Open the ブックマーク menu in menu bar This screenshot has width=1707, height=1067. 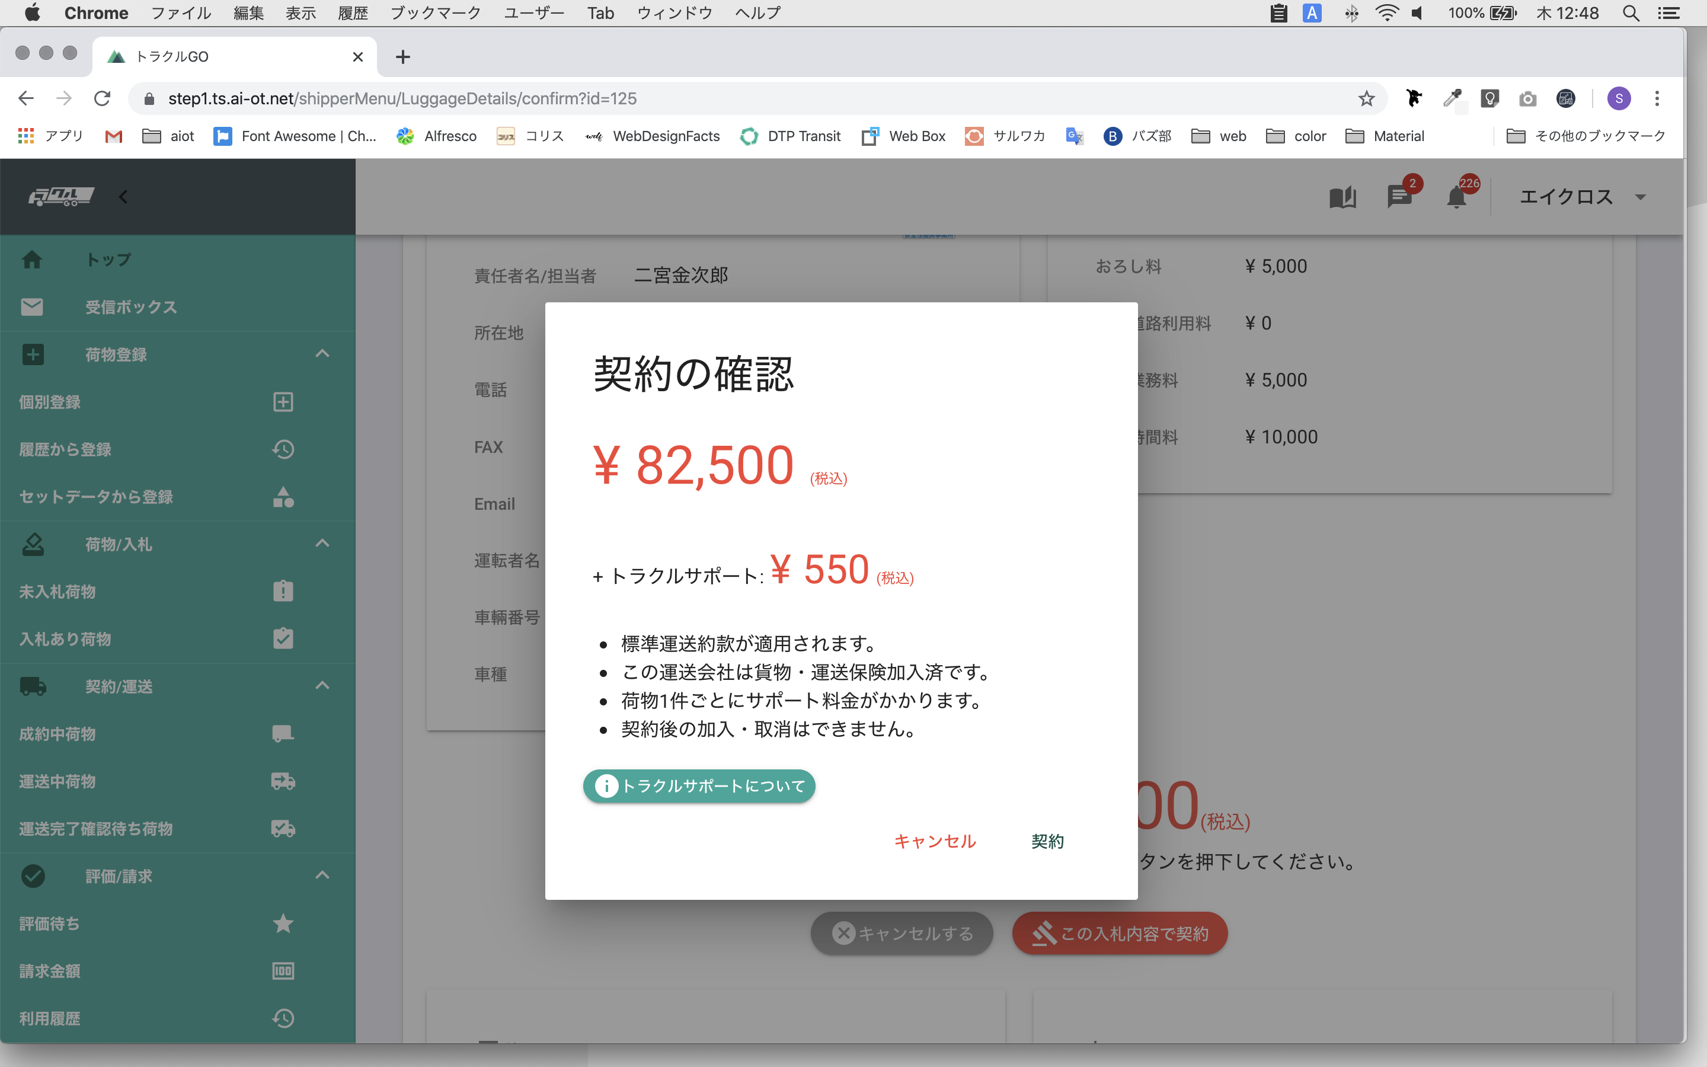(x=435, y=12)
